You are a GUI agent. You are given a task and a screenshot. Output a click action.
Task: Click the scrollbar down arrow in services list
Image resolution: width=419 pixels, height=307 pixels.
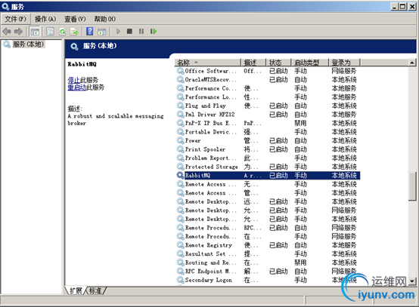412,281
